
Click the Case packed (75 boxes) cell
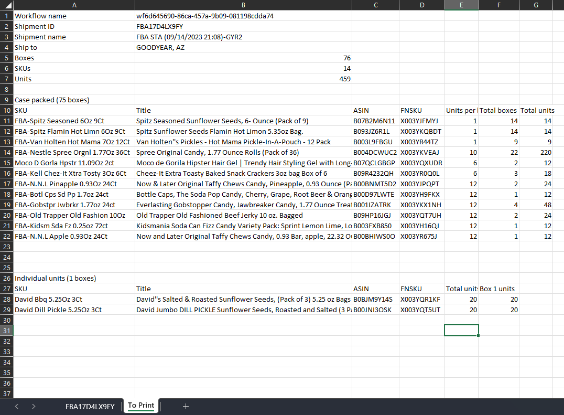point(74,100)
